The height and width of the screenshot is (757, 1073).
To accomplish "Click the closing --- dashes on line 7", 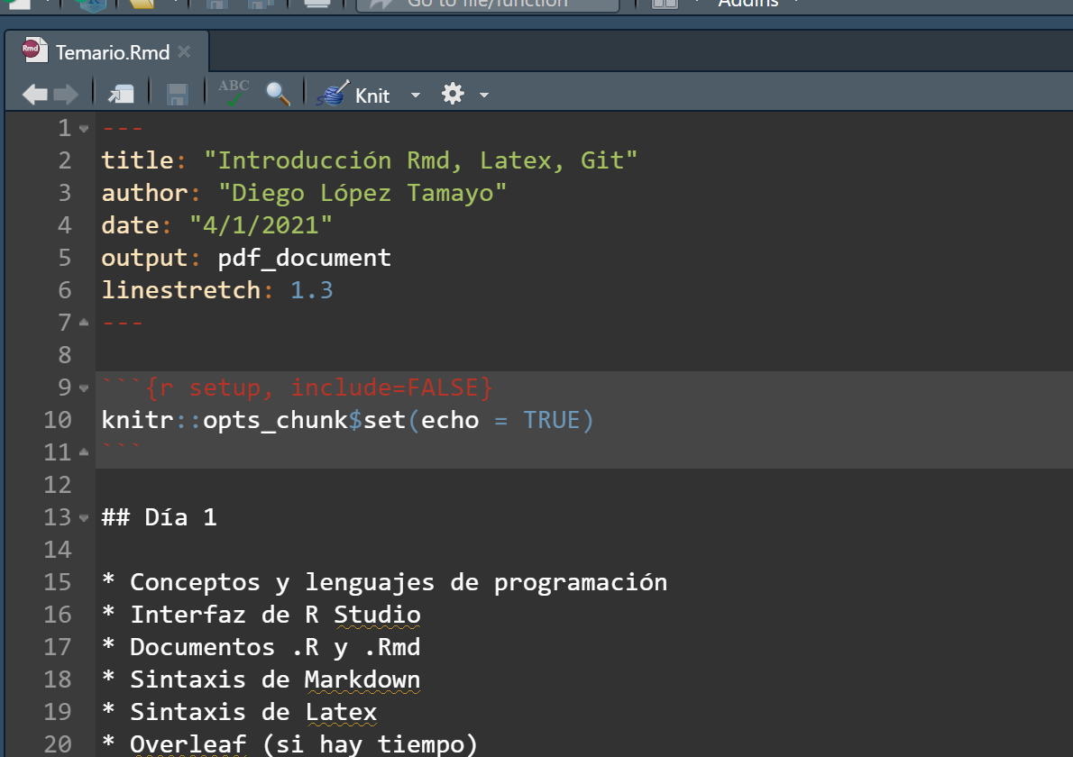I will click(x=123, y=323).
